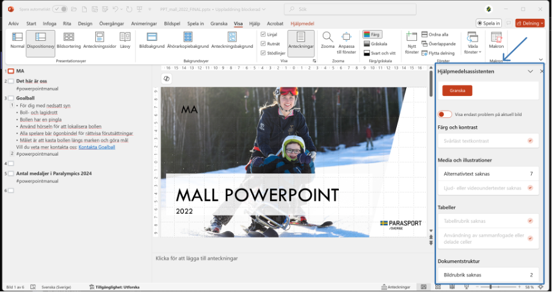Viewport: 552px width, 292px height.
Task: Switch to Normal presentation view
Action: click(17, 40)
